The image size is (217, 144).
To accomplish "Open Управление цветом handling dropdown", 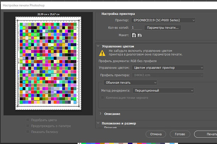I will coord(167,68).
